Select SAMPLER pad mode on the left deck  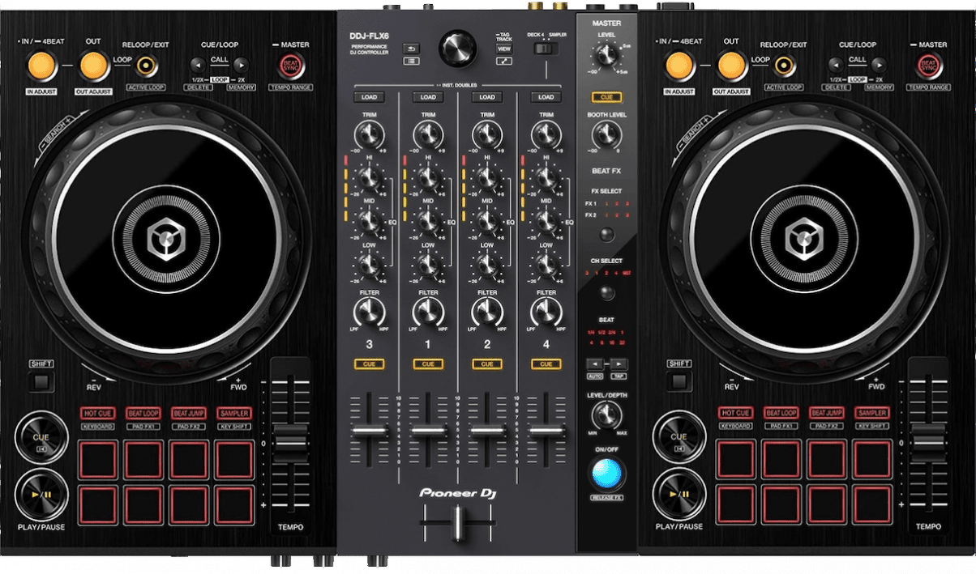pyautogui.click(x=234, y=413)
